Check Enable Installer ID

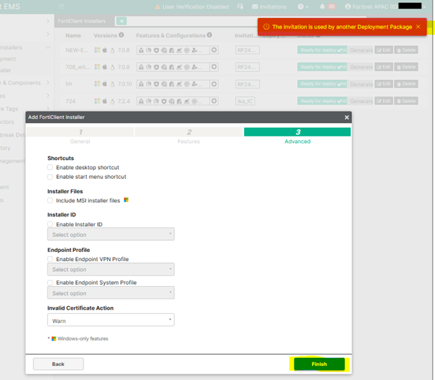pos(50,224)
